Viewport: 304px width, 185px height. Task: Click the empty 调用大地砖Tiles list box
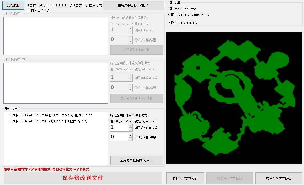click(56, 36)
